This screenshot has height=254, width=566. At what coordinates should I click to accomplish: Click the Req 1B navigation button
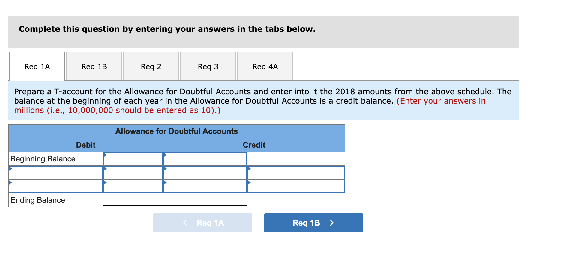(313, 223)
